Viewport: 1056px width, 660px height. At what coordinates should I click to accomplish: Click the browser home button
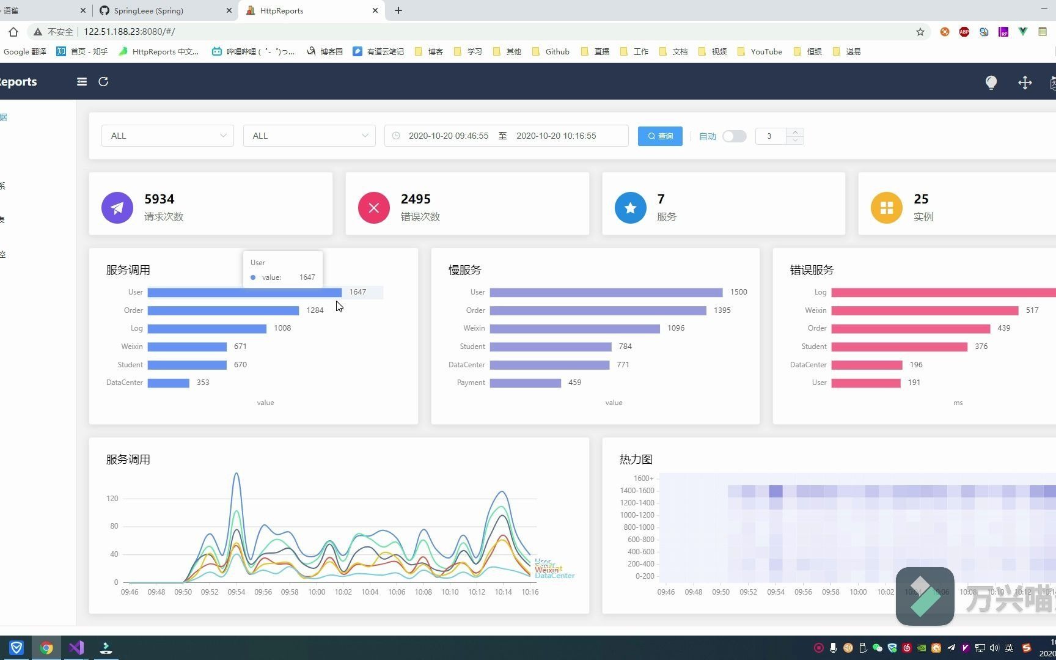(13, 32)
